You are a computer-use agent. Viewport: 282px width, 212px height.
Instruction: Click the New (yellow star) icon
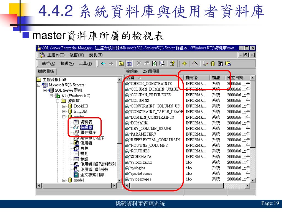184,63
